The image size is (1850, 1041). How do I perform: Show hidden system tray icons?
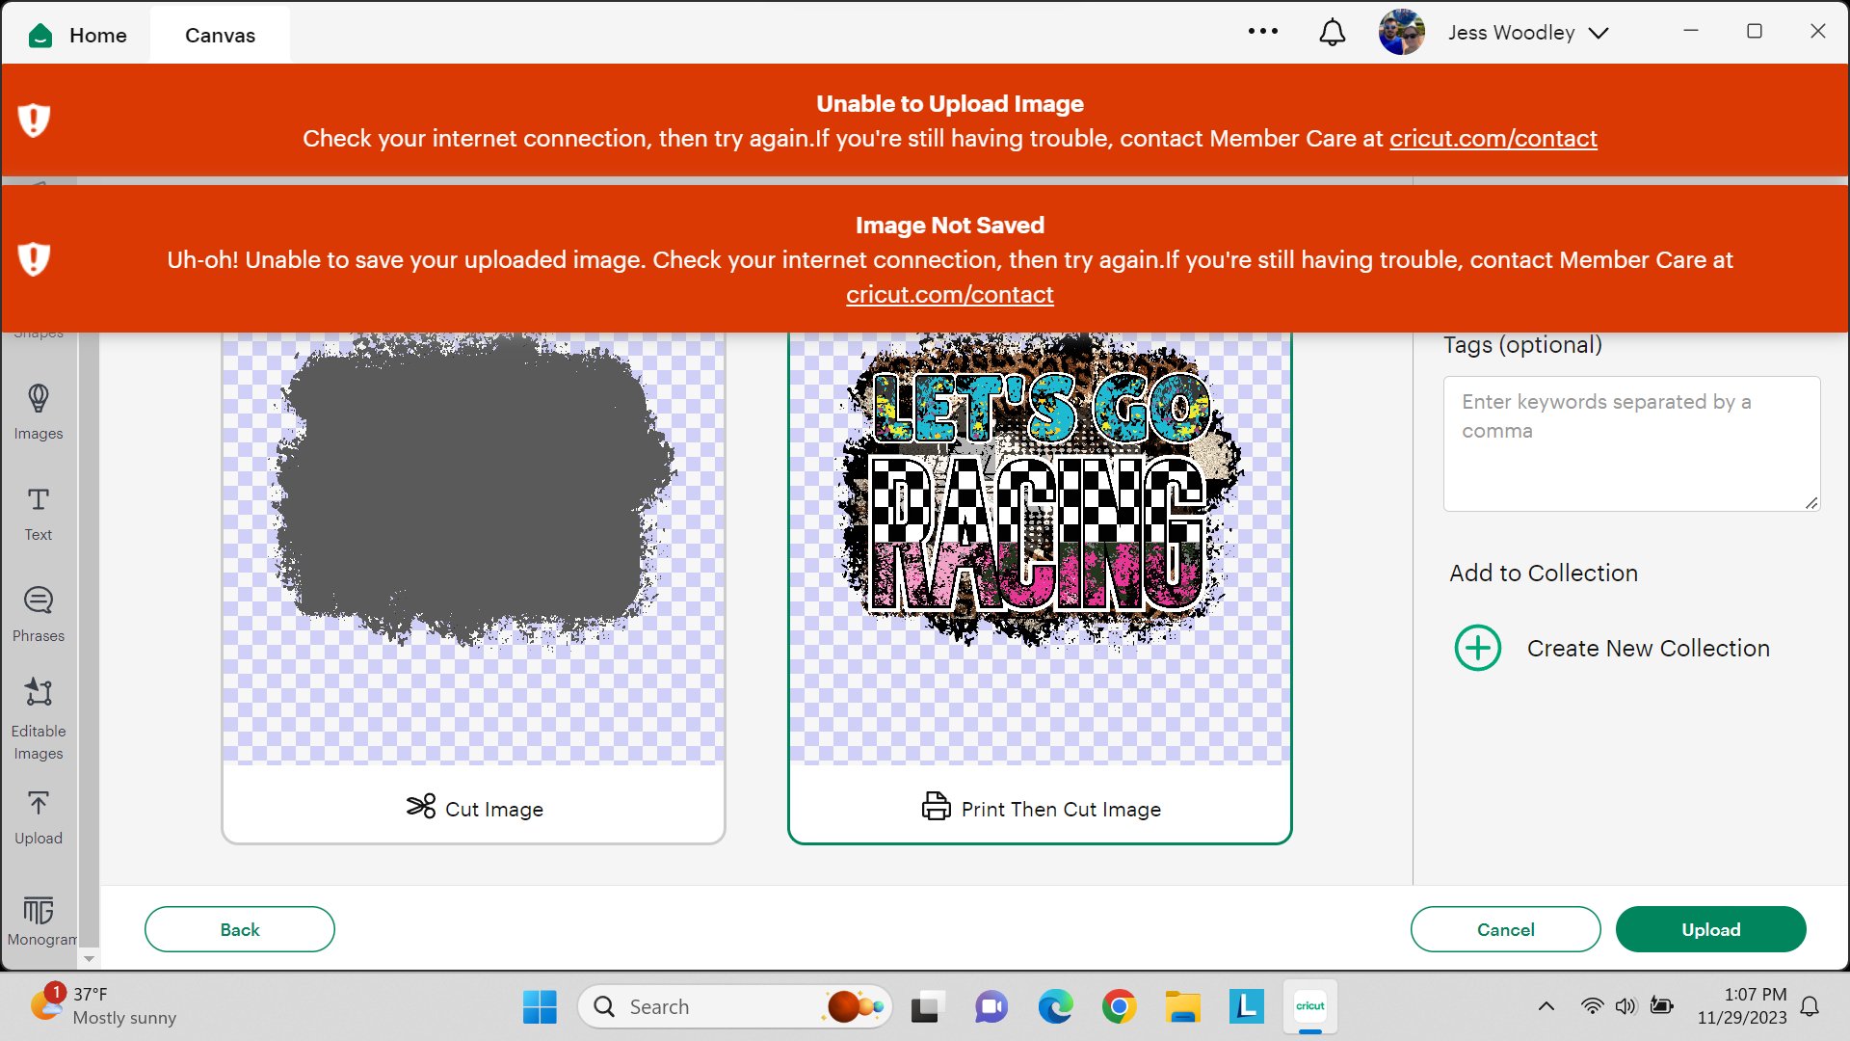(x=1546, y=1006)
